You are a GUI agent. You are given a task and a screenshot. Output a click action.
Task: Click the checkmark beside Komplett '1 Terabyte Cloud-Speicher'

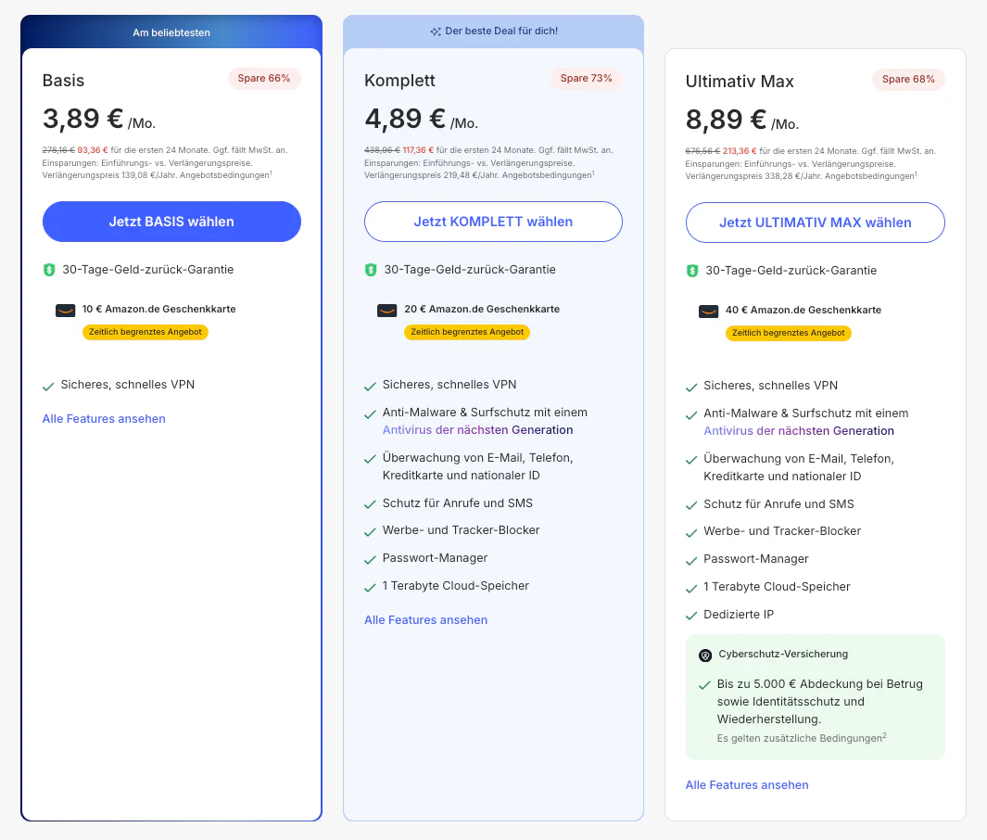pos(370,588)
